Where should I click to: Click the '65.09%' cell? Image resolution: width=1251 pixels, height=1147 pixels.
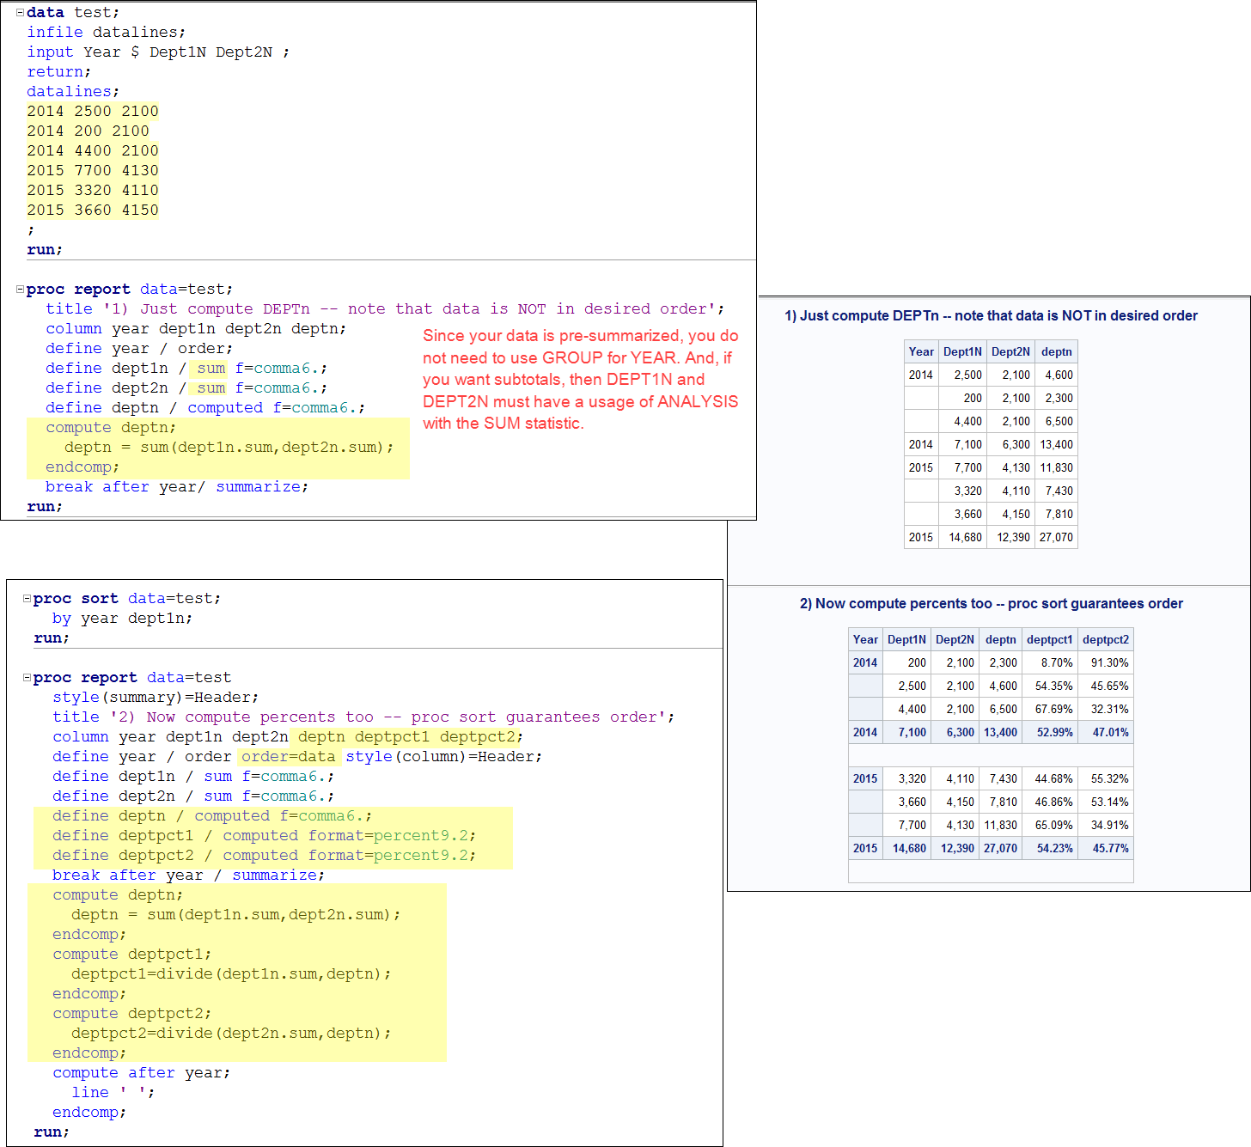[1049, 825]
